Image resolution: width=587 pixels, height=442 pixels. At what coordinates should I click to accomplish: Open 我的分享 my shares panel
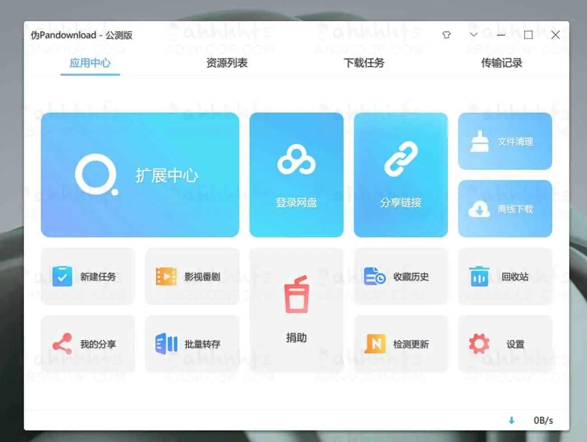pos(87,344)
